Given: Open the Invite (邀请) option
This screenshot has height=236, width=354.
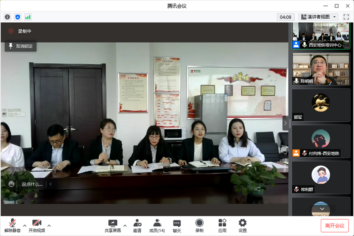Looking at the screenshot, I should pos(137,226).
